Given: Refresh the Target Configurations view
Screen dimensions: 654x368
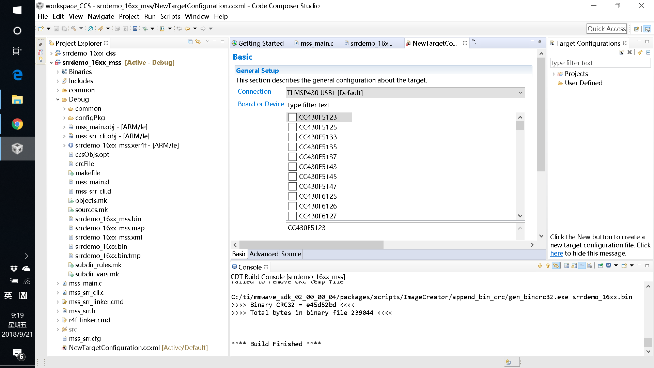Looking at the screenshot, I should (x=640, y=52).
